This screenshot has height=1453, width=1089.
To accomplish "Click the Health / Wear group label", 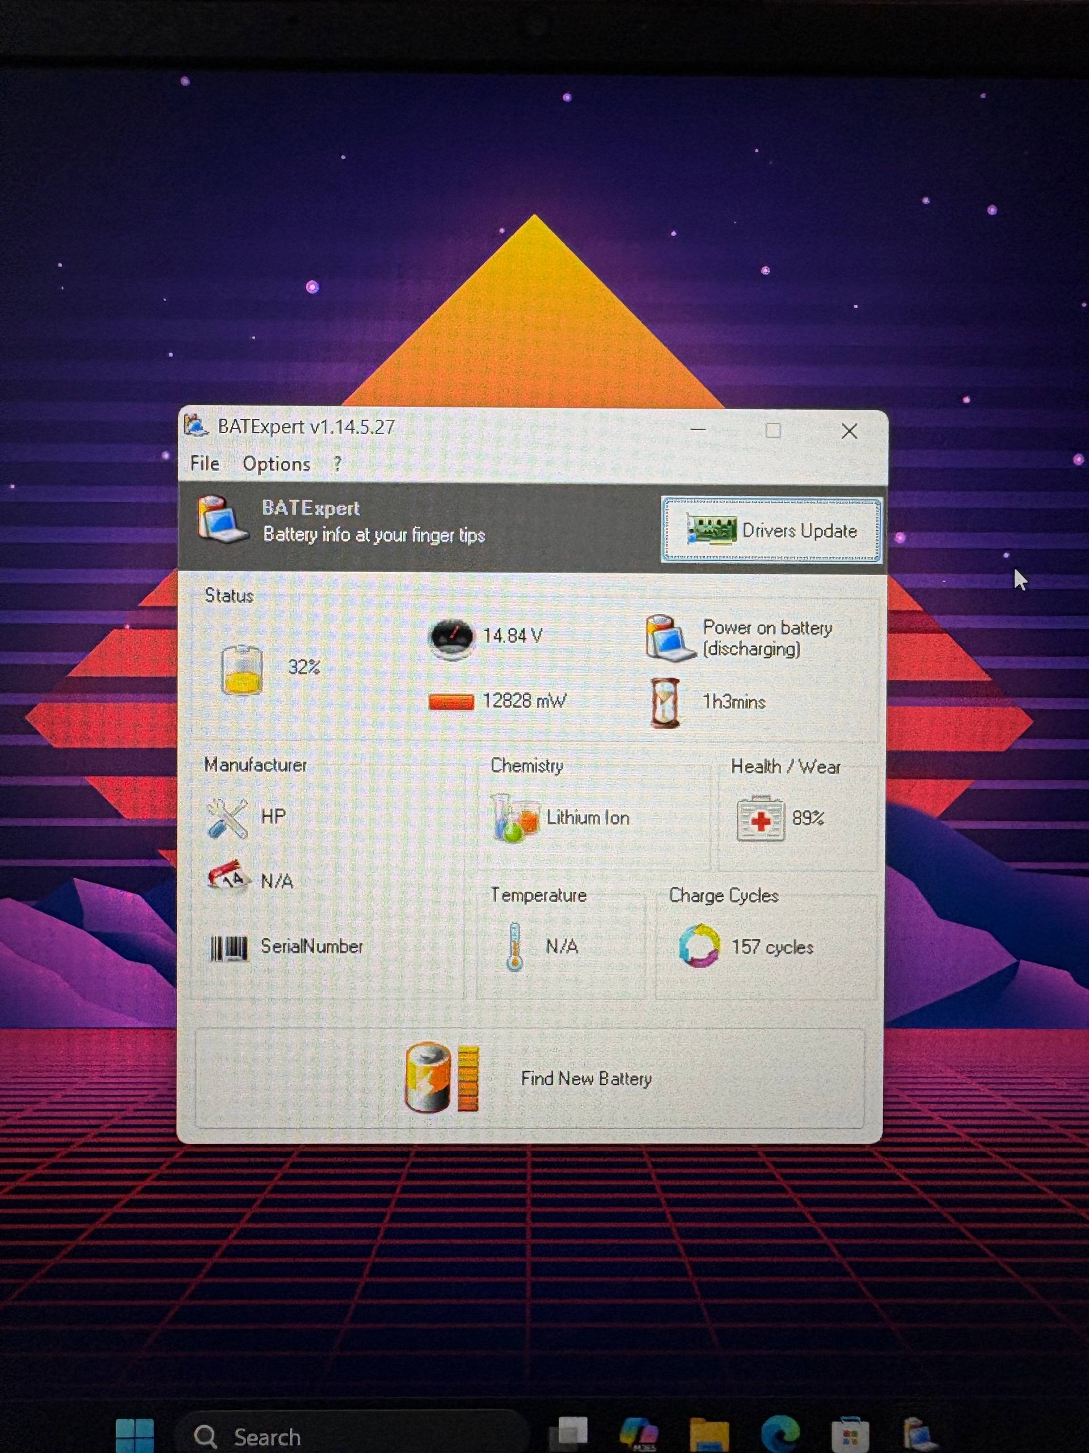I will (x=786, y=767).
